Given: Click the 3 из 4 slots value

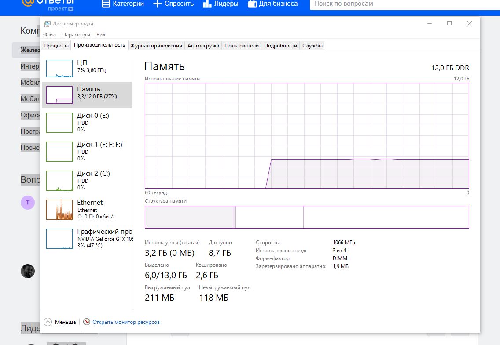Looking at the screenshot, I should (x=339, y=250).
